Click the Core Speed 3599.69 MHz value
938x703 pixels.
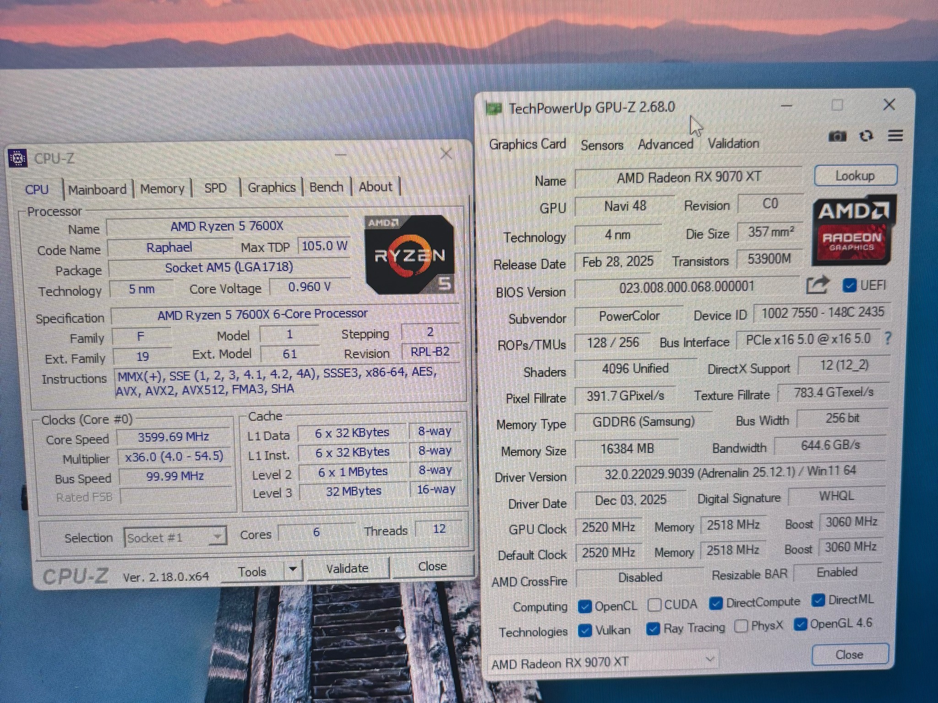click(x=174, y=437)
